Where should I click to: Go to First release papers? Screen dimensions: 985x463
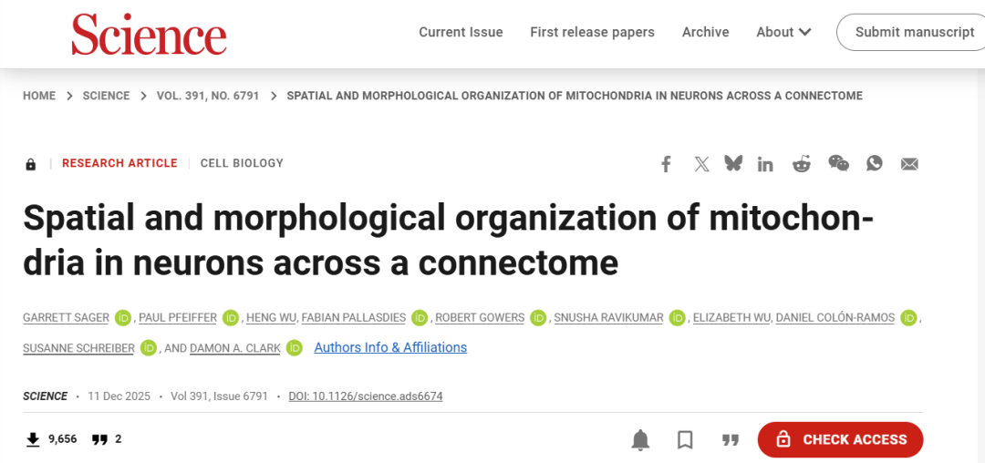tap(592, 32)
